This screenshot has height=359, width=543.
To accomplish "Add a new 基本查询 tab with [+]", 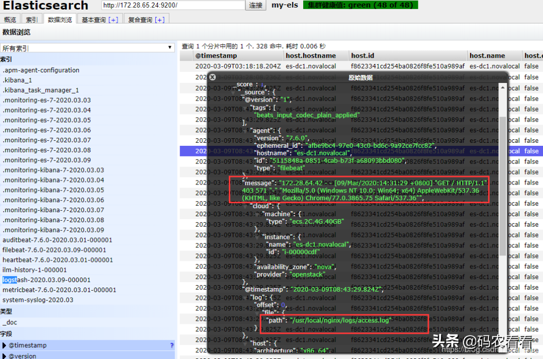I will (x=113, y=20).
